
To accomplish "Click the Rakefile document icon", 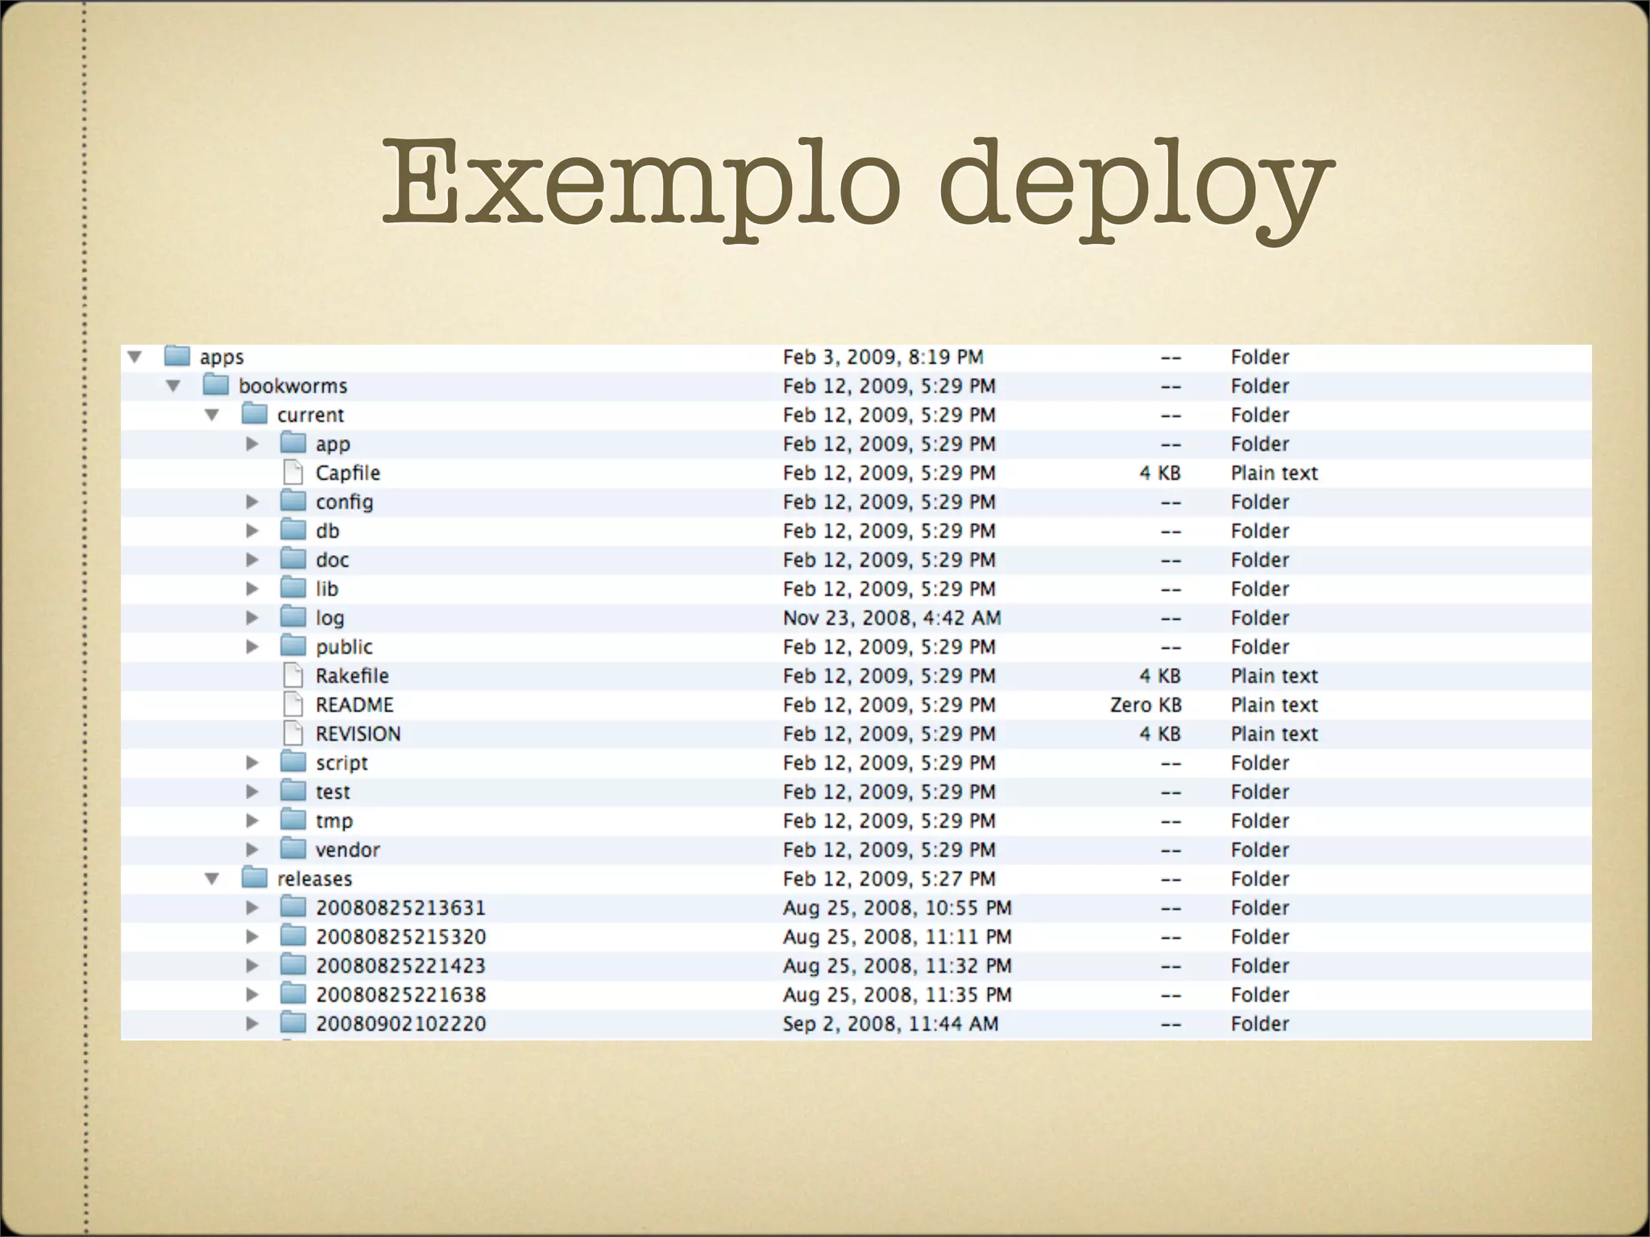I will [293, 676].
